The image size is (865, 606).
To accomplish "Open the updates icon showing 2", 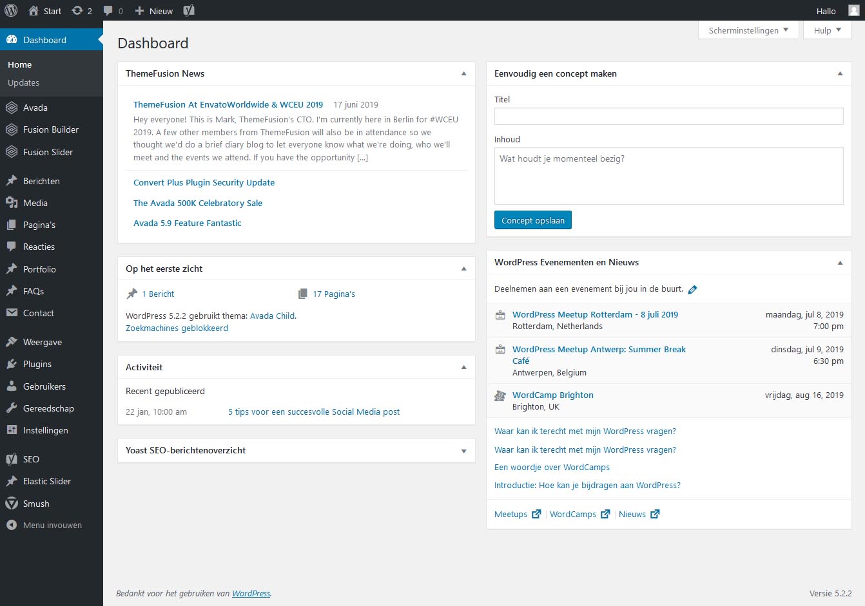I will click(x=77, y=10).
